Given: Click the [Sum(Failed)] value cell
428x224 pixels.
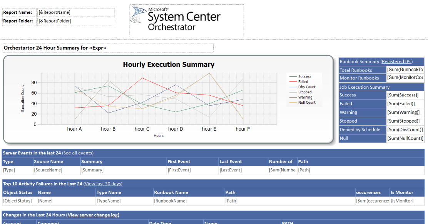Looking at the screenshot, I should pyautogui.click(x=405, y=104).
